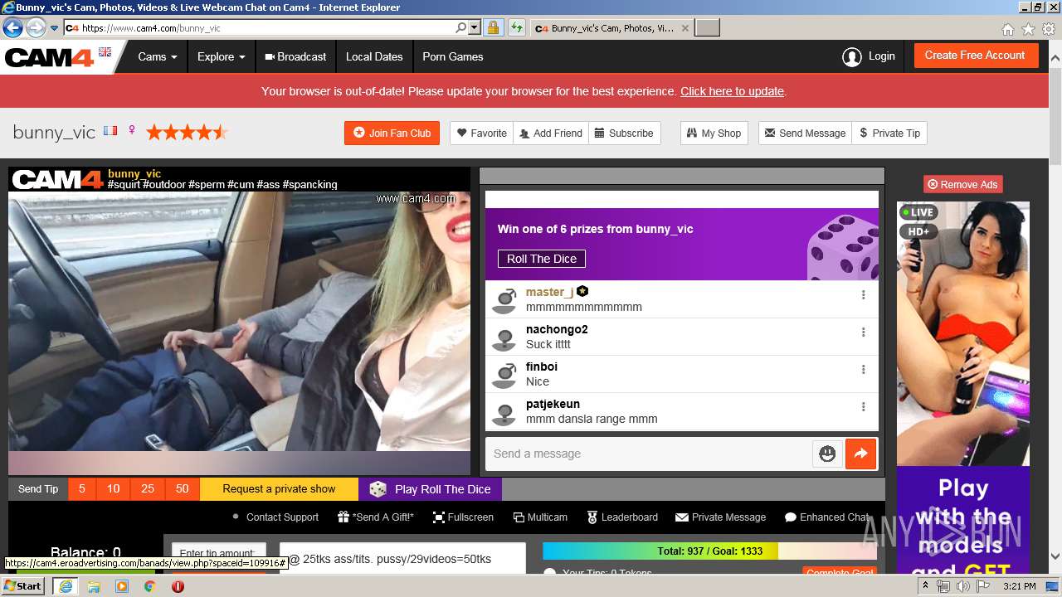The image size is (1062, 597).
Task: Click the Send a message input field
Action: [x=647, y=454]
